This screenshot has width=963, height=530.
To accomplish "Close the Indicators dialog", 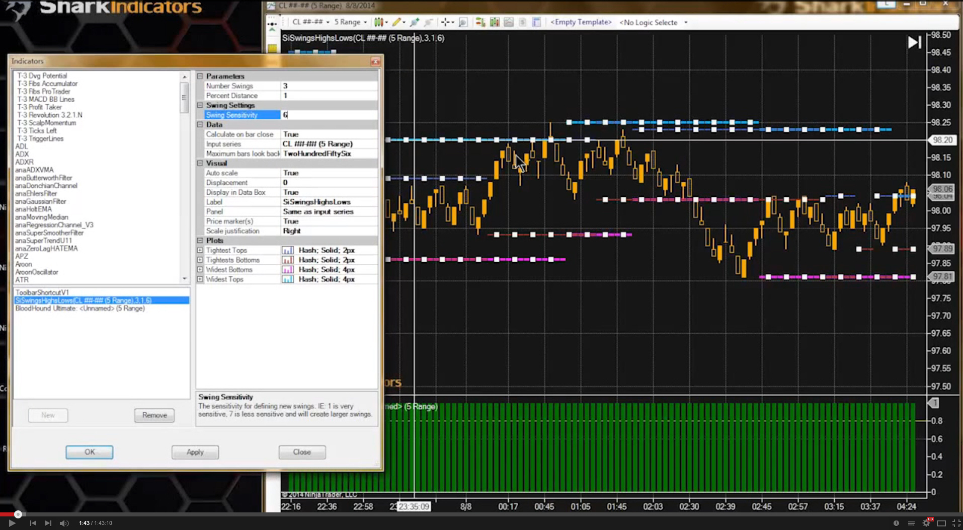I will click(x=375, y=61).
